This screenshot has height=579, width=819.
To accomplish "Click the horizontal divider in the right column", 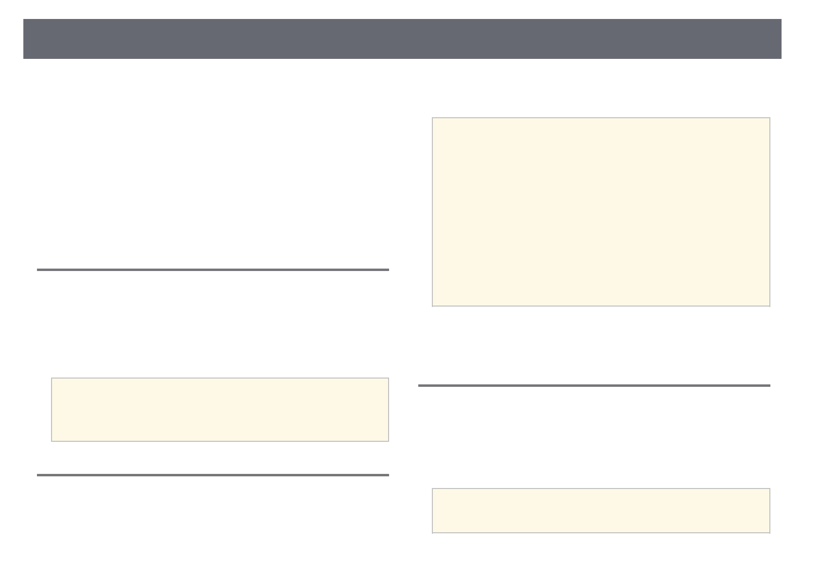I will [x=594, y=386].
